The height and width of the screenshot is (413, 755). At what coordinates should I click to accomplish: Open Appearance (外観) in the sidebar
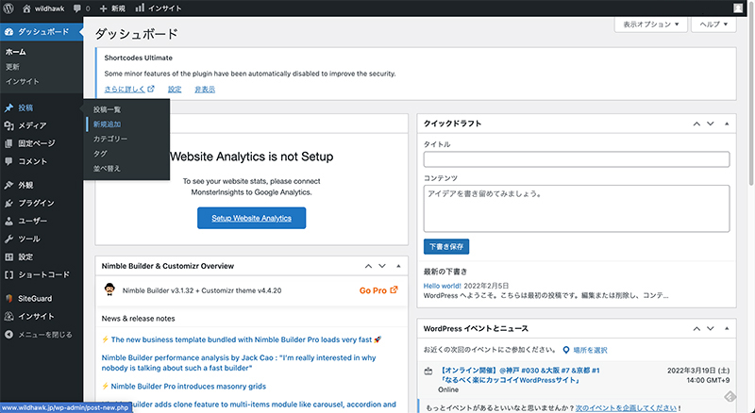coord(25,186)
